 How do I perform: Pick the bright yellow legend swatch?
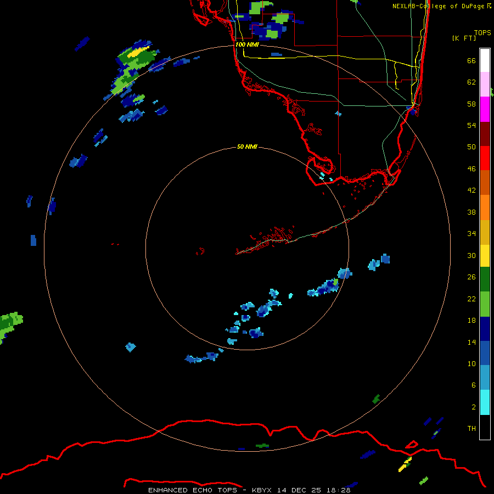click(x=485, y=256)
